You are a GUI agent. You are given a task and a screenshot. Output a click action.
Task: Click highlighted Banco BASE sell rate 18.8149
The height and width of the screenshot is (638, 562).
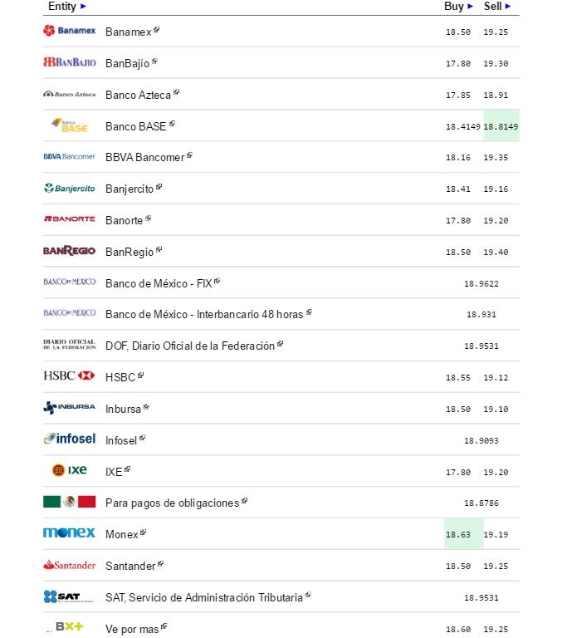click(x=501, y=126)
